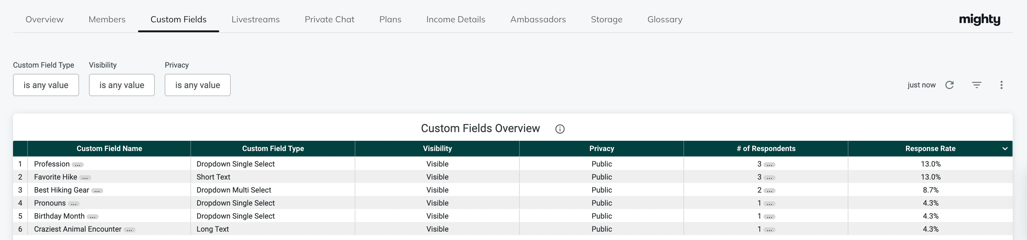Screen dimensions: 1027x240
Task: Click the Response Rate column header
Action: pos(930,149)
